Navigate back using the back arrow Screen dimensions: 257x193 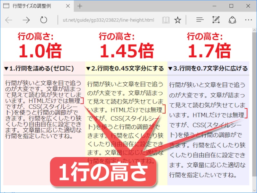(x=9, y=20)
